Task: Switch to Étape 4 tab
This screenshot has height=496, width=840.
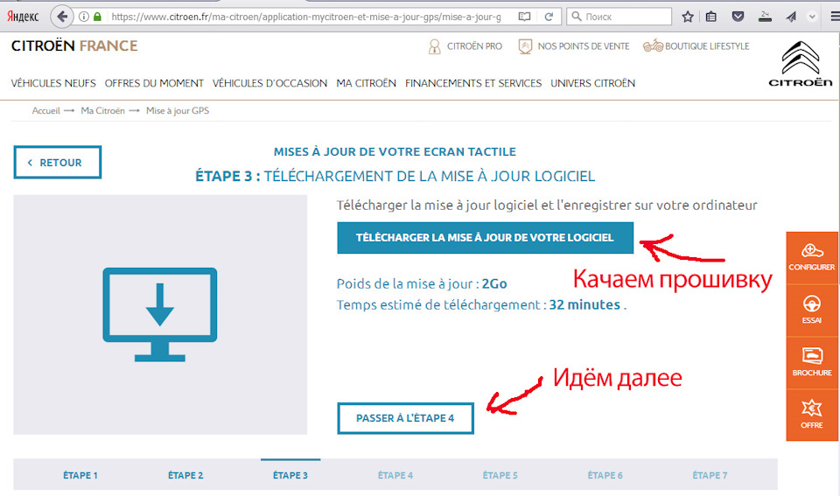Action: click(395, 475)
